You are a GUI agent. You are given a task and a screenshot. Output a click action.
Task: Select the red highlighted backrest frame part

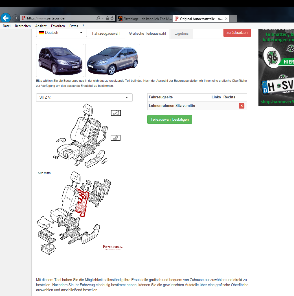point(82,203)
